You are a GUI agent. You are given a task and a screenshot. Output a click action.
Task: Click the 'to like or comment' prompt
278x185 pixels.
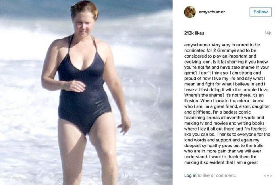click(x=217, y=175)
